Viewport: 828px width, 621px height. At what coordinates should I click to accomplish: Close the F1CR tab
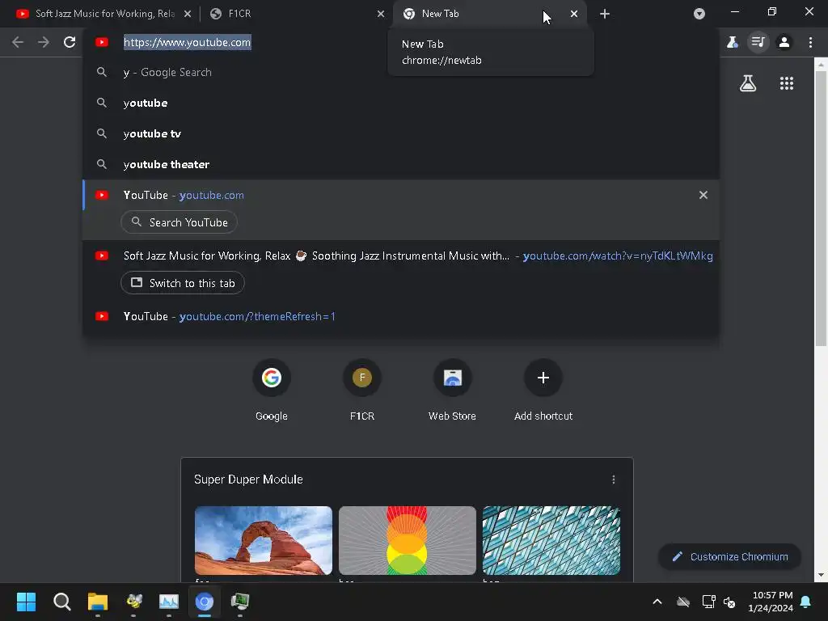coord(381,14)
